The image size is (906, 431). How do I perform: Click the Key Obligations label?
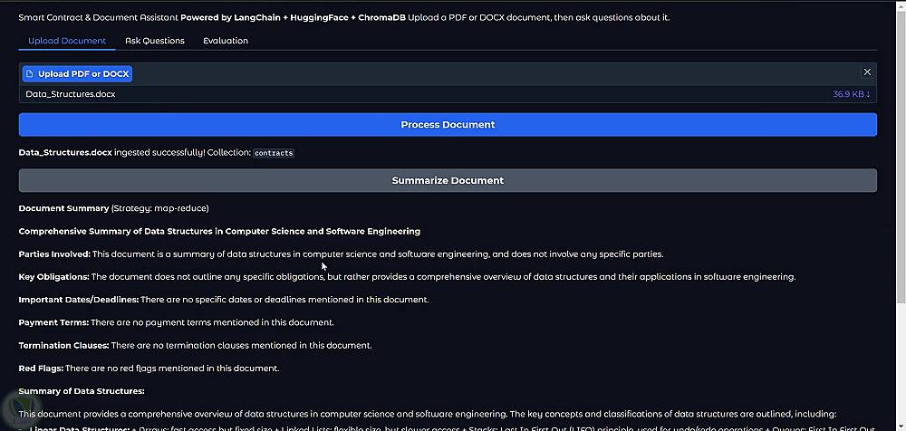[53, 277]
